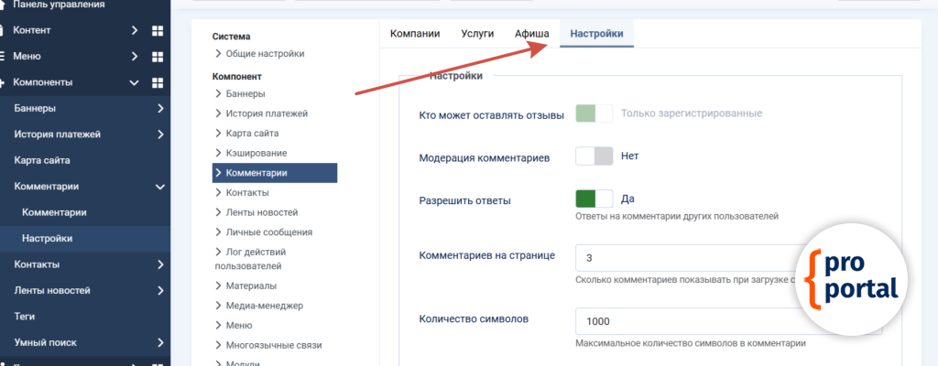938x366 pixels.
Task: Expand the Контент sidebar menu chevron
Action: point(135,30)
